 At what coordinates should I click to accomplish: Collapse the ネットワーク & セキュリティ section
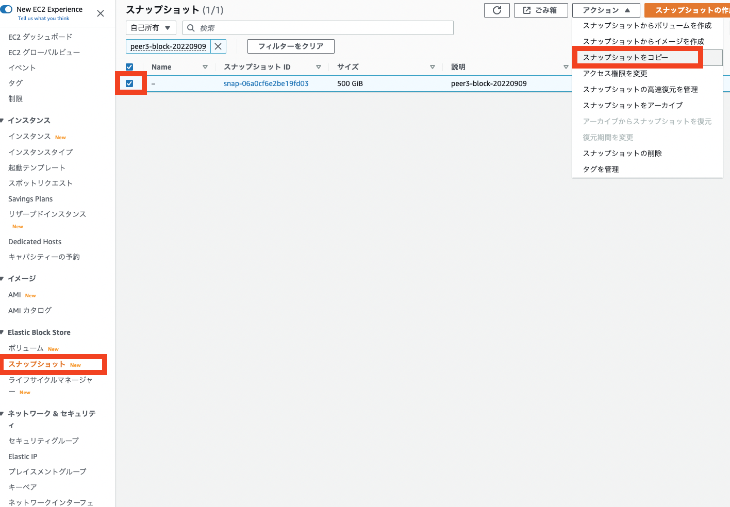pos(2,414)
